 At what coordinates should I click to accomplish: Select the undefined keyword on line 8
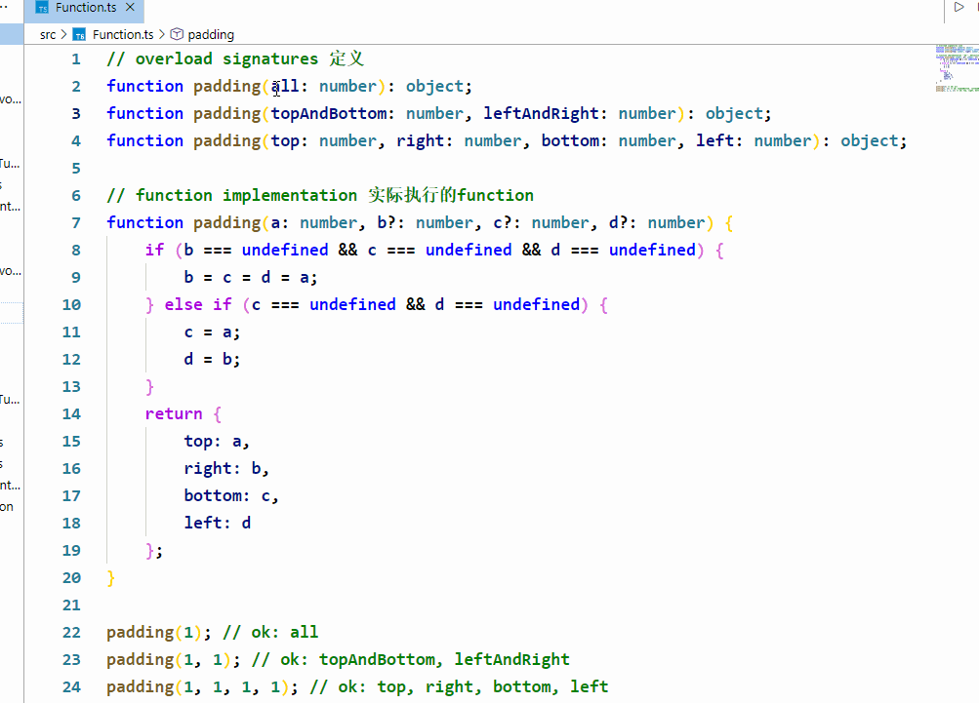[284, 250]
